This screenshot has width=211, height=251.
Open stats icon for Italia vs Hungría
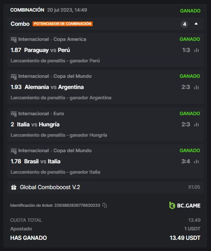point(196,124)
